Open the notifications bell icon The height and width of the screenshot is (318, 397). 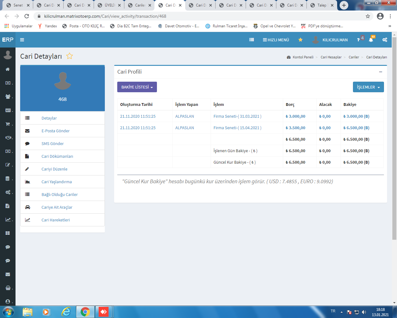371,40
